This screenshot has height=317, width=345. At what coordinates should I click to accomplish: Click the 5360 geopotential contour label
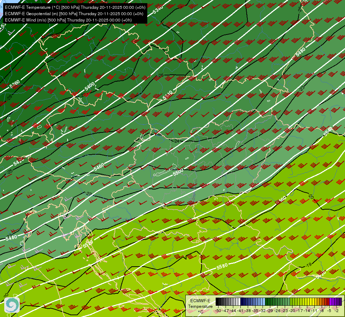coord(14,84)
